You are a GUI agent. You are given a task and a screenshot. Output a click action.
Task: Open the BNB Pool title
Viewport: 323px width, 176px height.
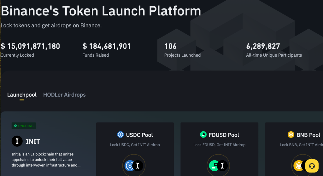(x=308, y=135)
